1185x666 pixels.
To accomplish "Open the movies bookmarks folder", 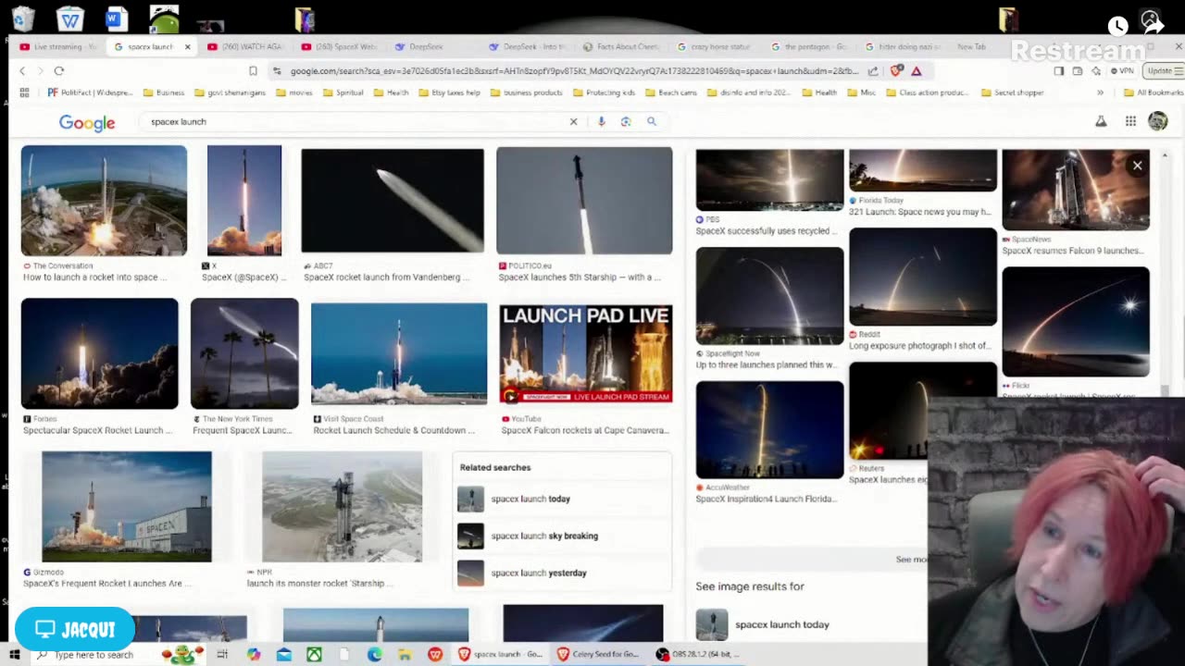I will [294, 92].
